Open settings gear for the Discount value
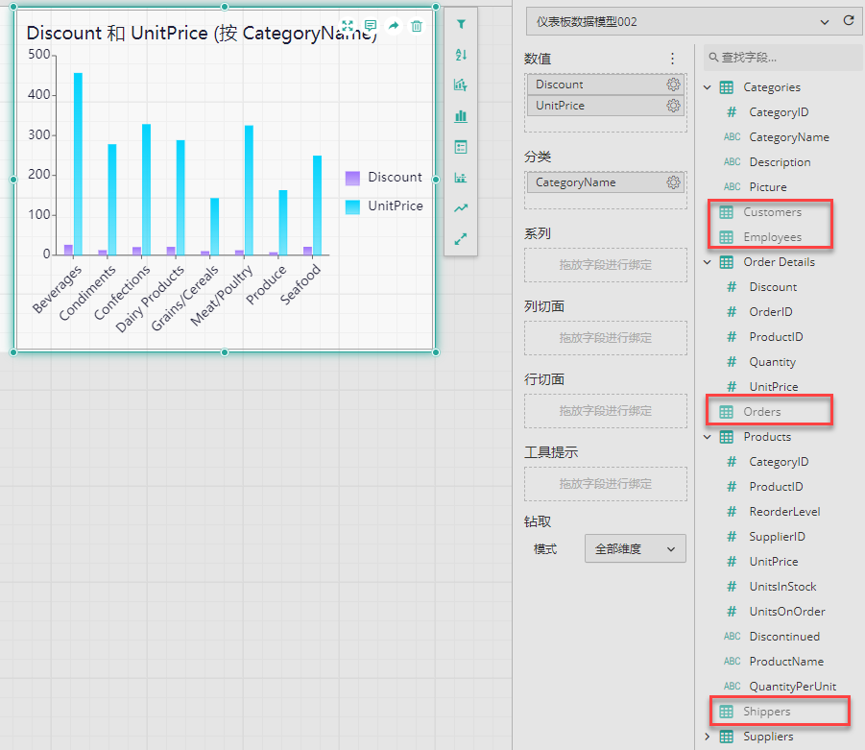Viewport: 865px width, 750px height. point(673,85)
